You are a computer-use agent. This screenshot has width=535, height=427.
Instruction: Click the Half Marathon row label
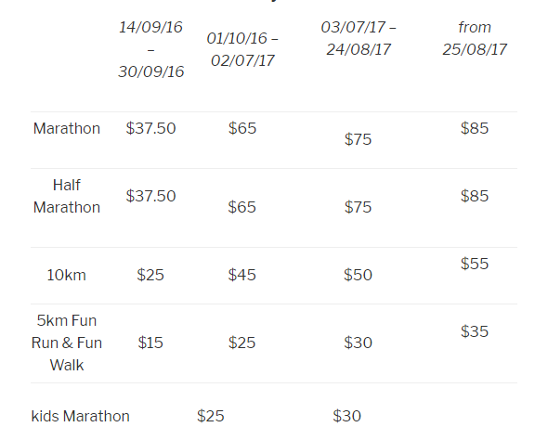point(67,196)
